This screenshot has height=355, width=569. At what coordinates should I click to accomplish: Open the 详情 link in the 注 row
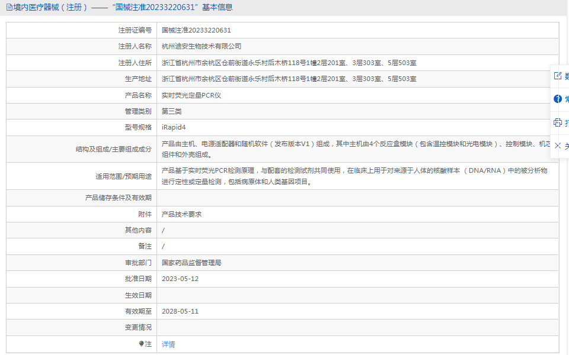(168, 344)
